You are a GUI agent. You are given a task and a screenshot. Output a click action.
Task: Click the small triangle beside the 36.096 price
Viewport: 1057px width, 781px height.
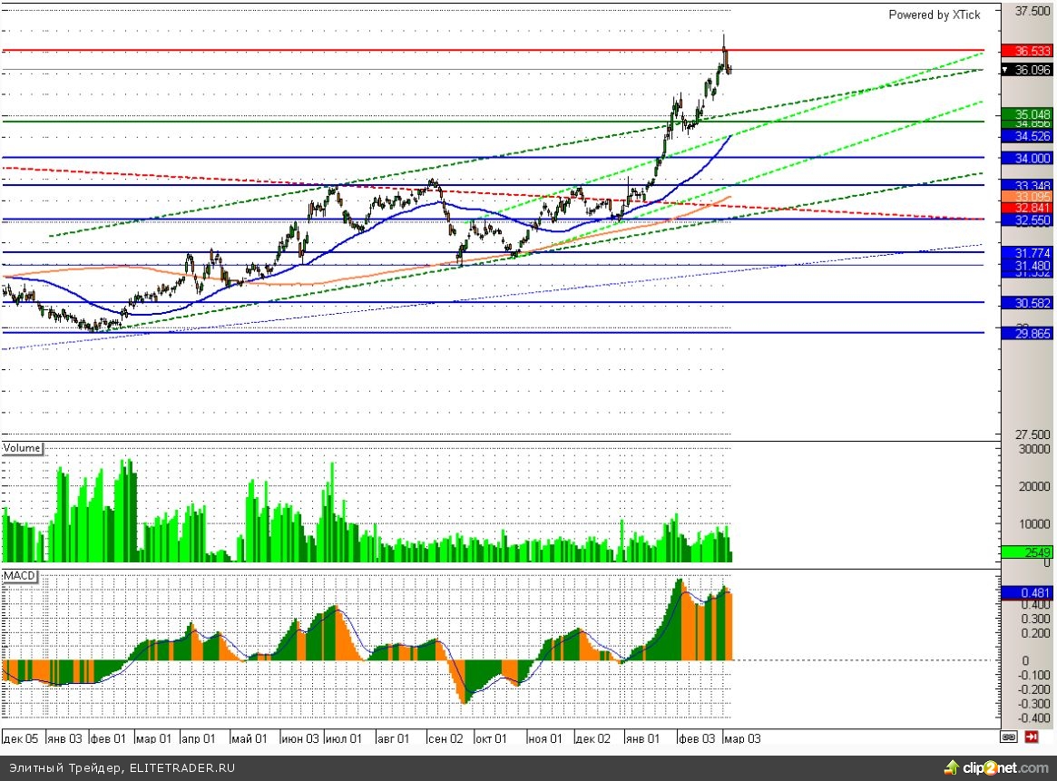point(1005,70)
